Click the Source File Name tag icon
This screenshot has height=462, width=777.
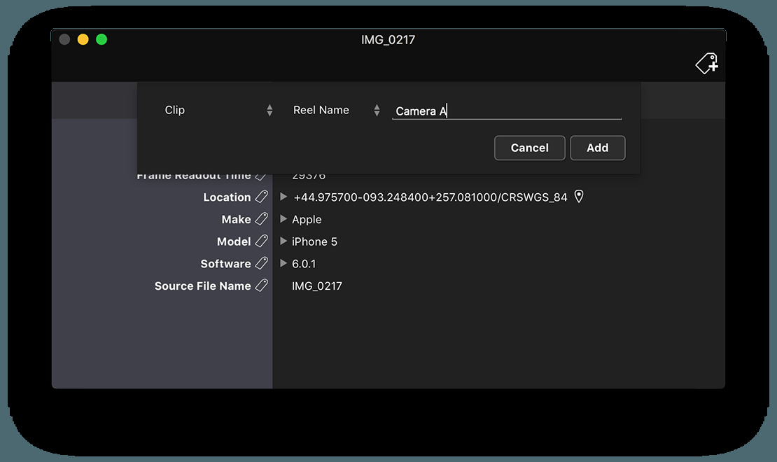(261, 286)
